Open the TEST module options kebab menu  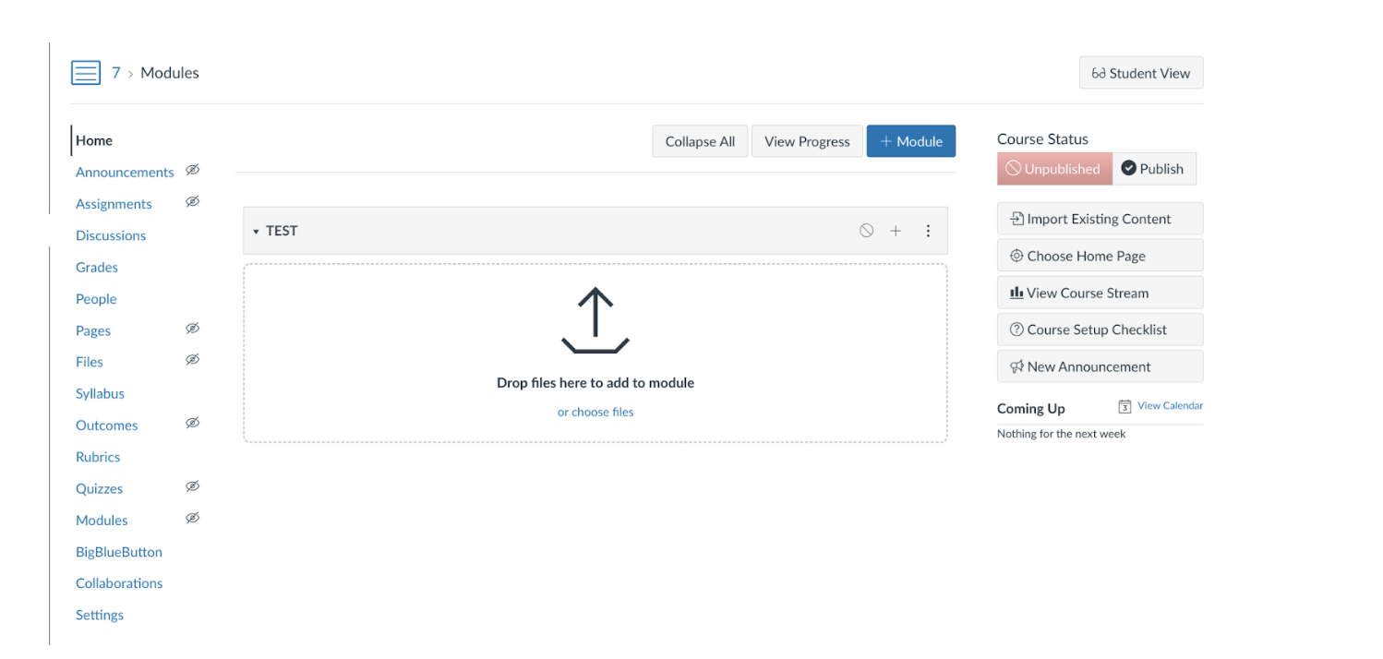pos(929,231)
